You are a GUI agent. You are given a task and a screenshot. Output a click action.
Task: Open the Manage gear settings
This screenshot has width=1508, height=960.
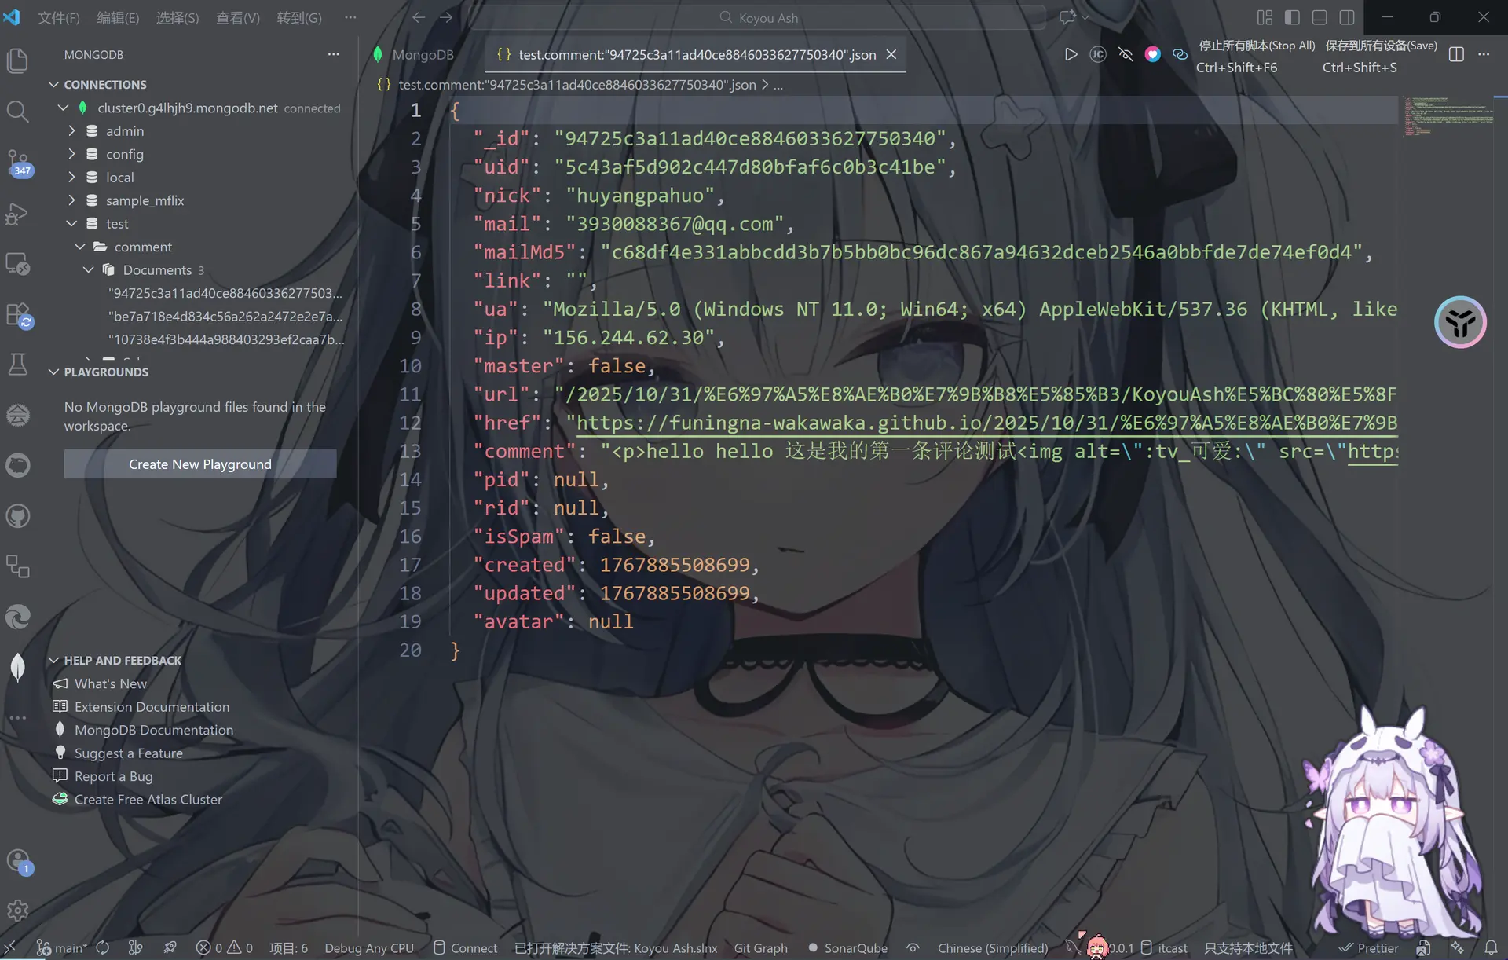pyautogui.click(x=17, y=911)
